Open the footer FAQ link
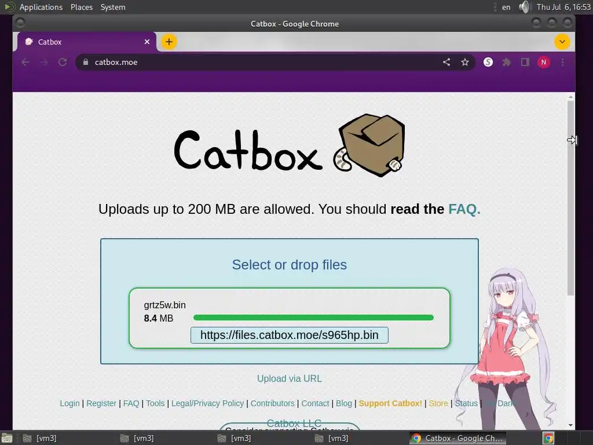Image resolution: width=593 pixels, height=445 pixels. [x=131, y=403]
